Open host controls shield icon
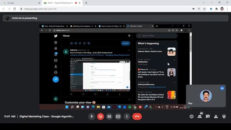This screenshot has width=231, height=130. point(224,116)
